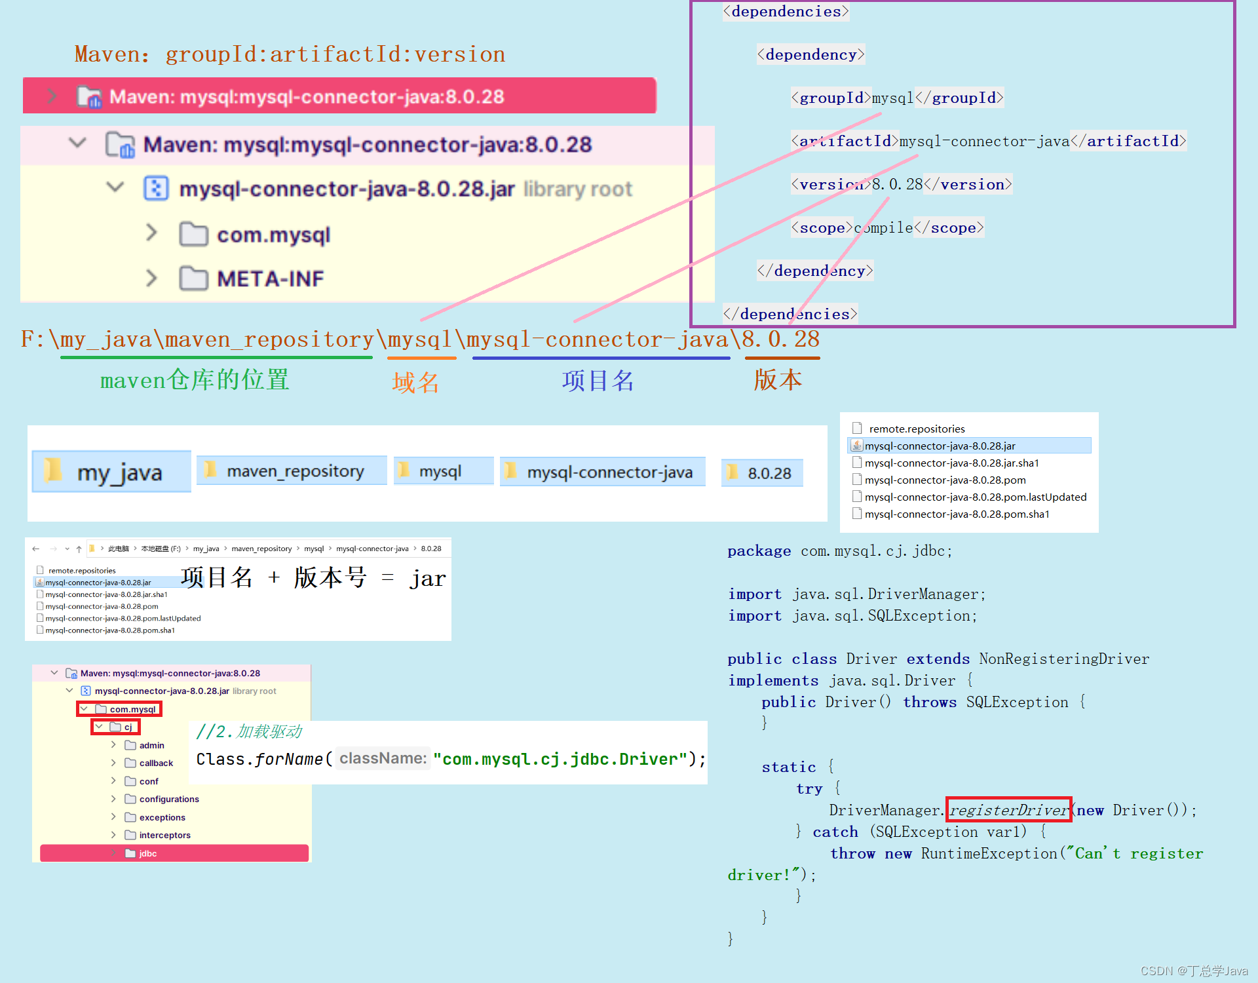Select mysql-connector-java-8.0.28.jar.sha1 in the left Explorer list
Viewport: 1258px width, 983px height.
click(106, 594)
